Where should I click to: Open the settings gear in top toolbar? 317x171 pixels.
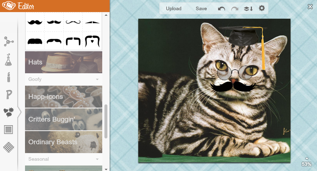262,8
